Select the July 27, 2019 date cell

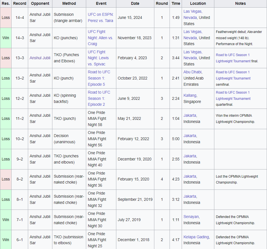tap(135, 220)
